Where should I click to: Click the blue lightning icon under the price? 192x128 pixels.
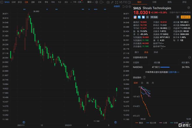pos(139,17)
